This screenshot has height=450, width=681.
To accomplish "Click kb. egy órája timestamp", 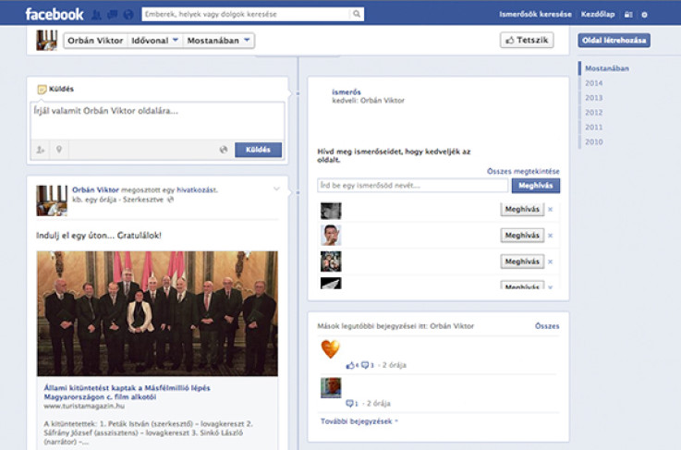I will 94,200.
